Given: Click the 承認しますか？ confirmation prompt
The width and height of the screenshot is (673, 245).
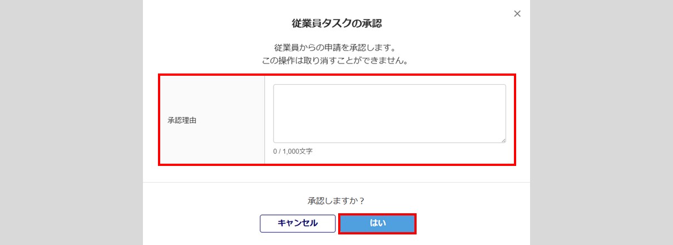Looking at the screenshot, I should click(336, 200).
